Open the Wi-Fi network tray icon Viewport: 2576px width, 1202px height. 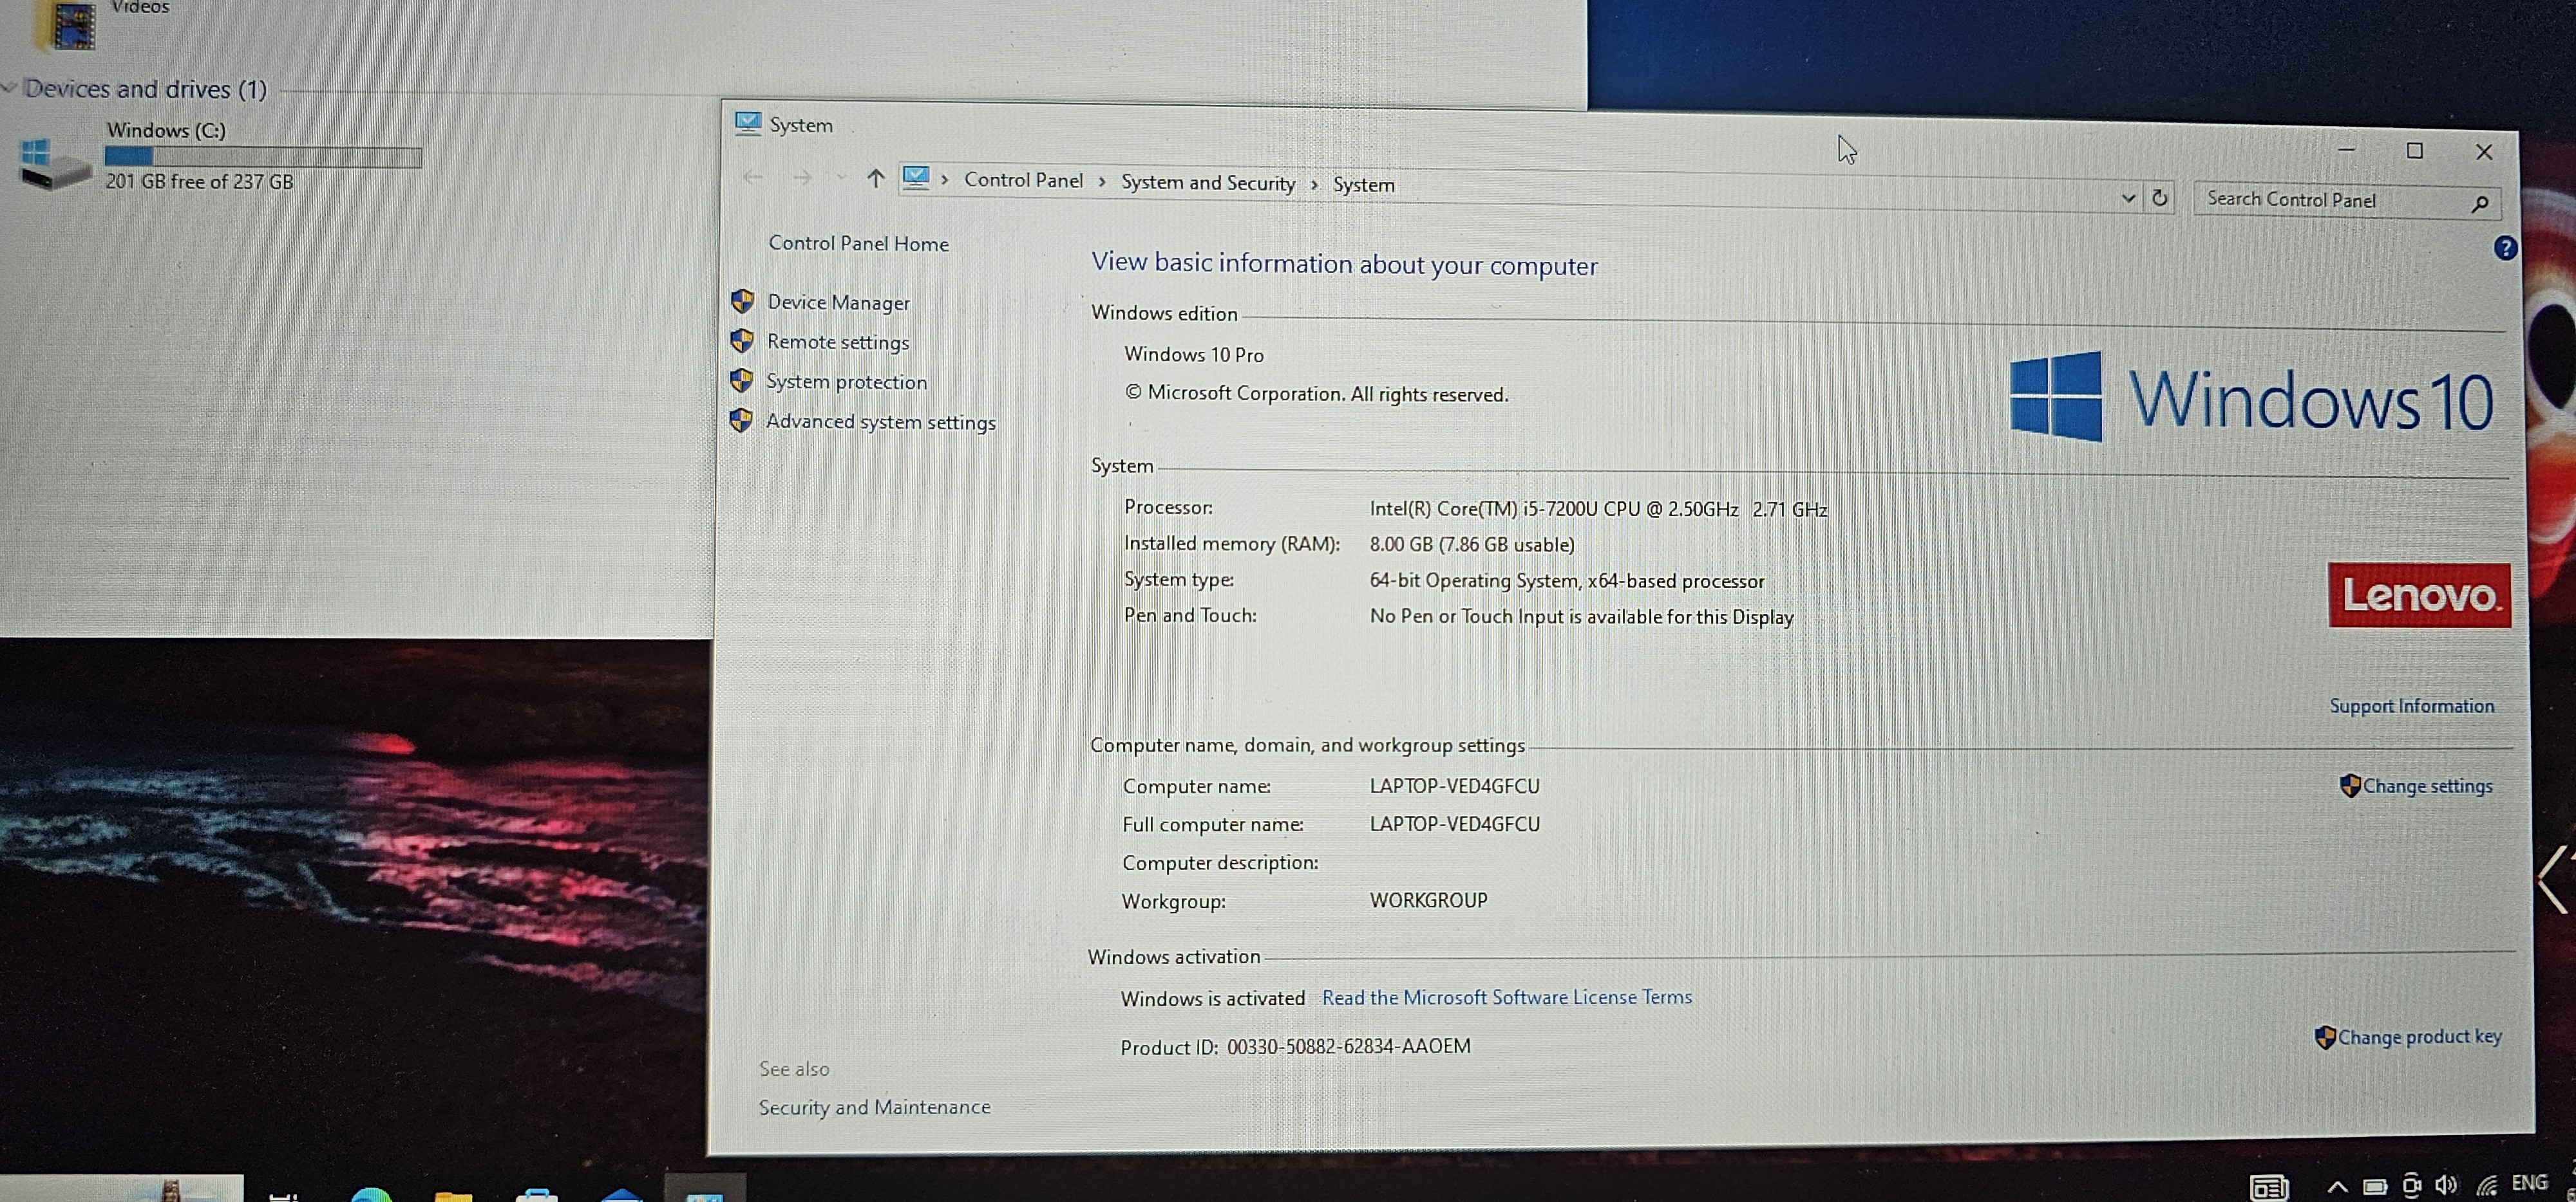pos(2486,1186)
